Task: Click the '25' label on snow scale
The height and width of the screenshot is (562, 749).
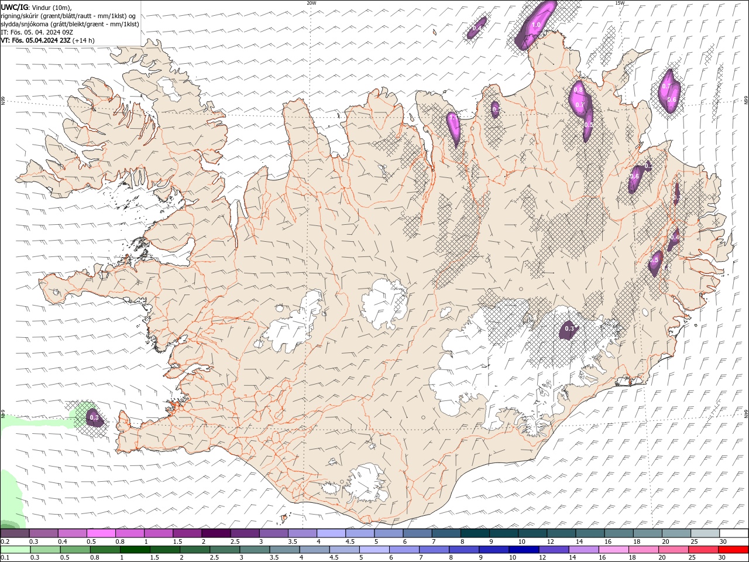Action: (695, 542)
